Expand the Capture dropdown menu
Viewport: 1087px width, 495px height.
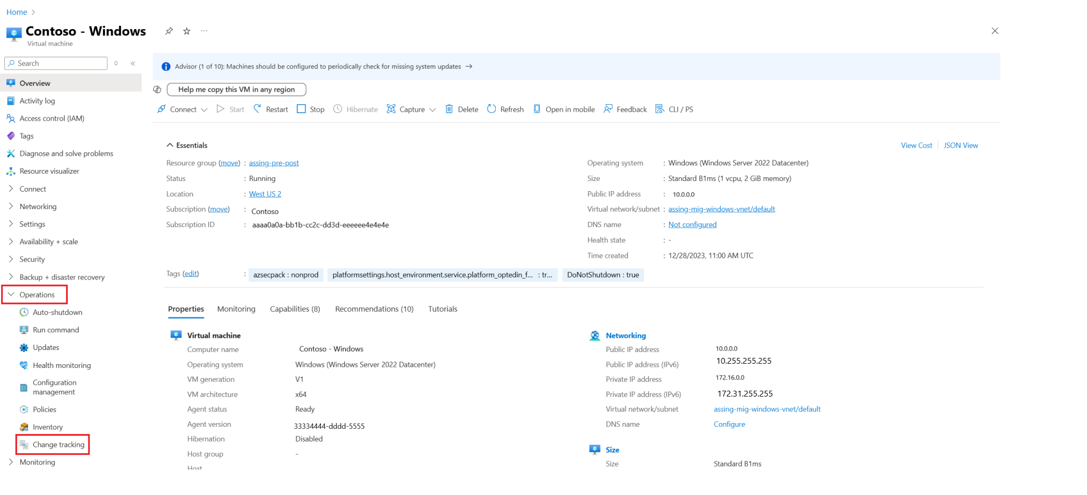[x=432, y=110]
